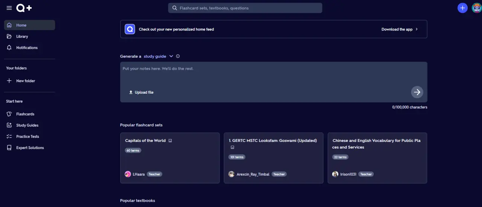Open Expert Solutions in sidebar
Screen dimensions: 482x207
point(29,148)
